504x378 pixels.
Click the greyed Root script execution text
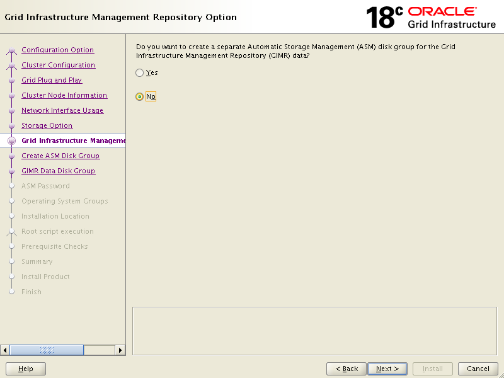57,231
